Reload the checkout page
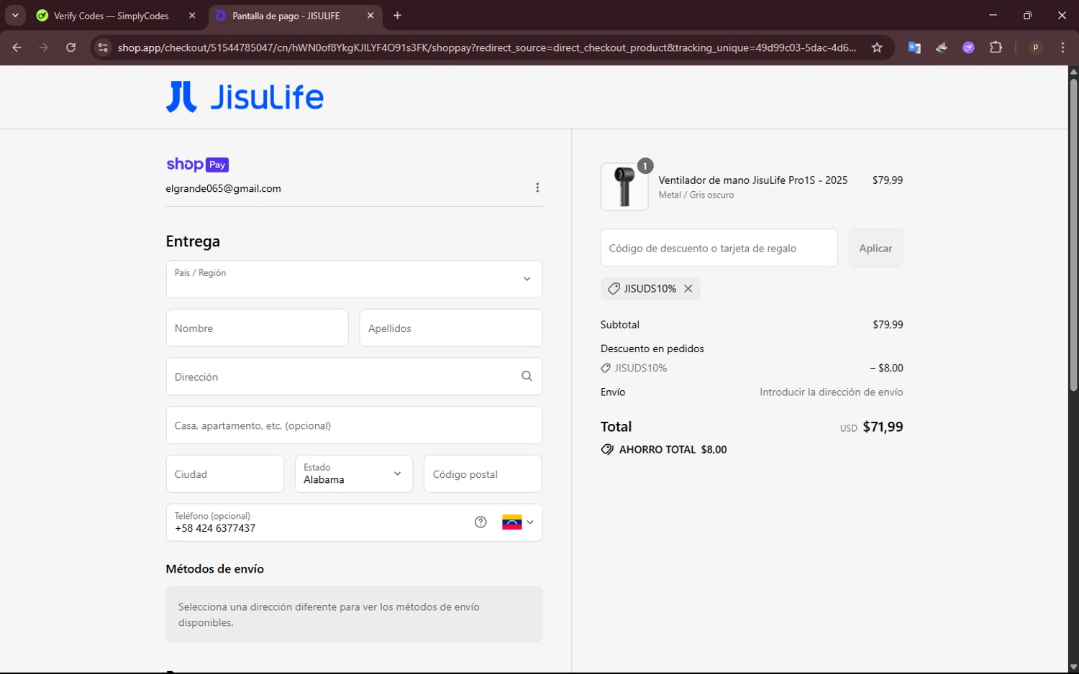This screenshot has height=674, width=1079. point(70,47)
